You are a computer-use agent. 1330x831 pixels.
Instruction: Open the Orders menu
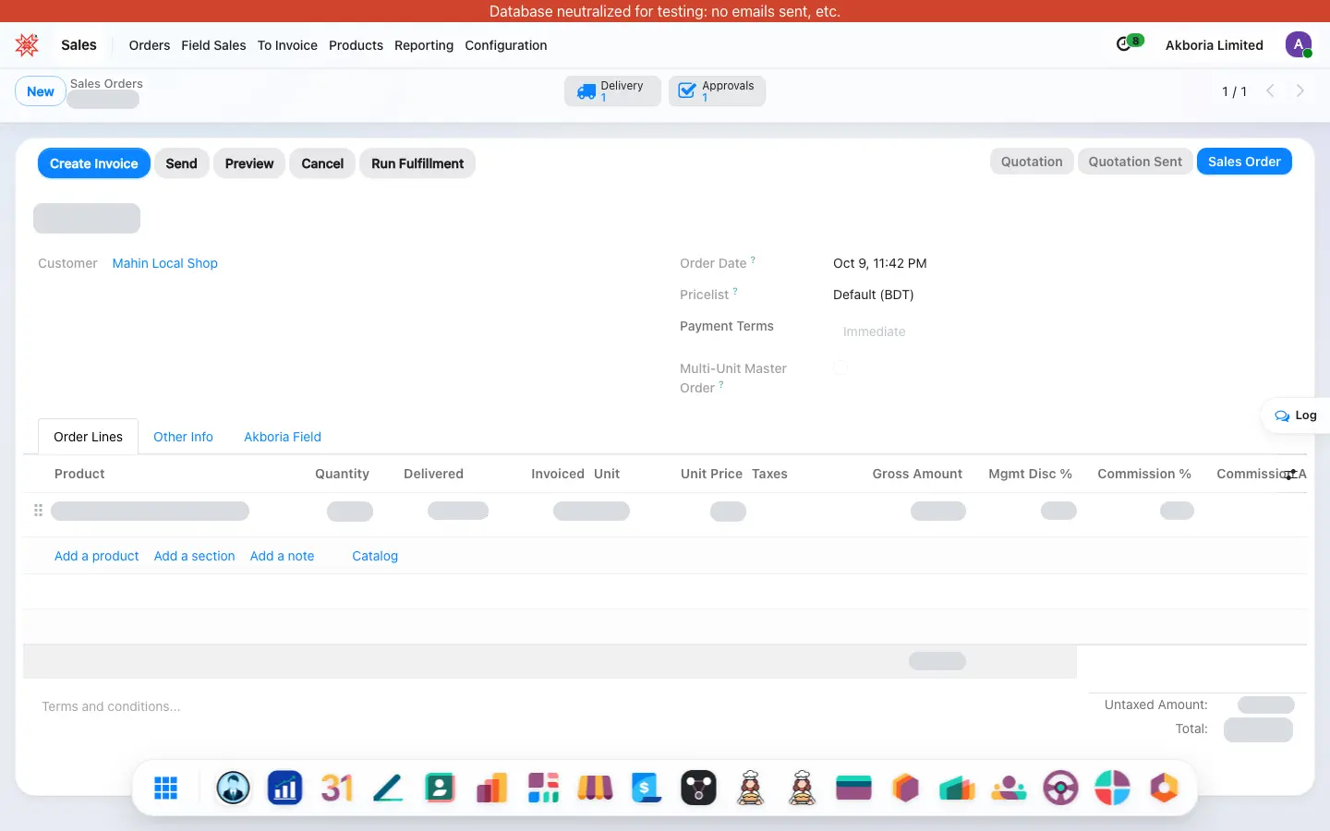(150, 45)
